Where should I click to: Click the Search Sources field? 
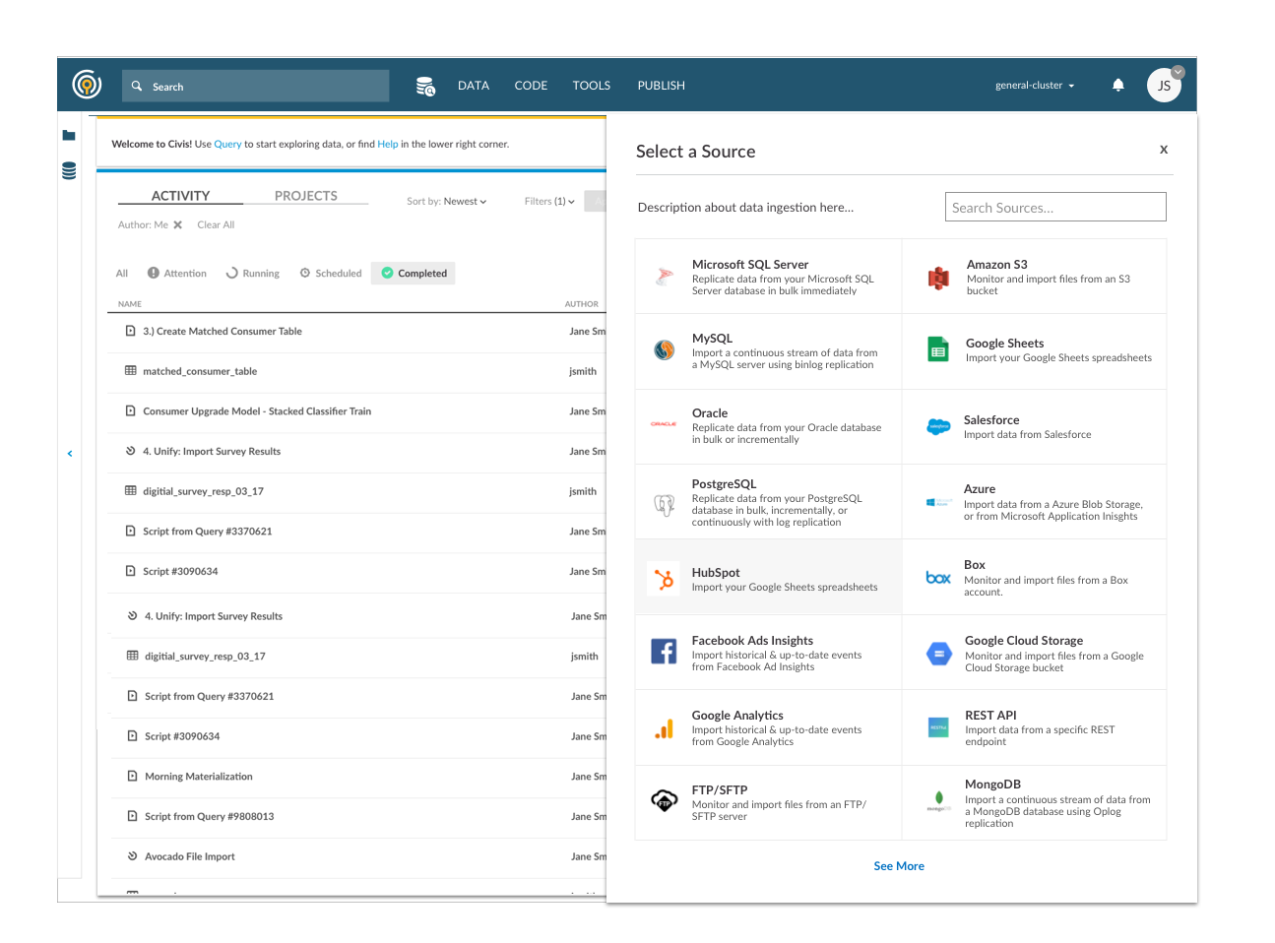pos(1055,207)
